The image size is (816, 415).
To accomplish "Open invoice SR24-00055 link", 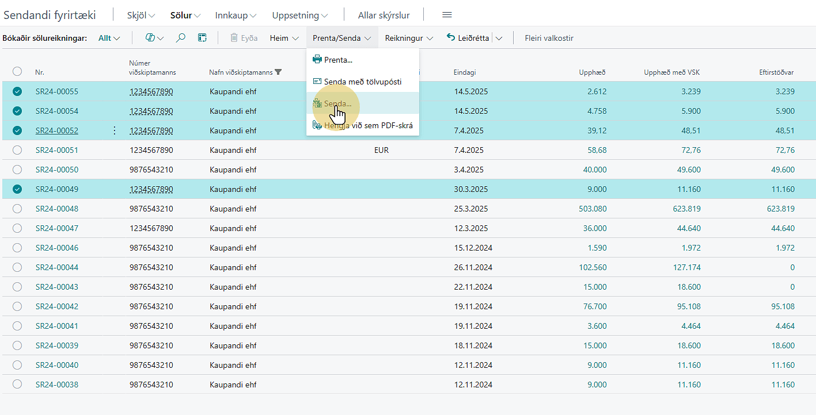I will (x=57, y=91).
